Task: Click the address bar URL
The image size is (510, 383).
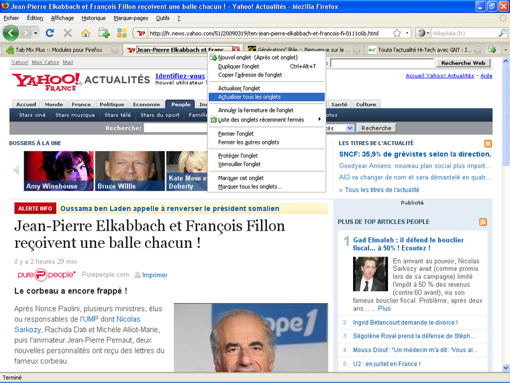Action: 264,33
